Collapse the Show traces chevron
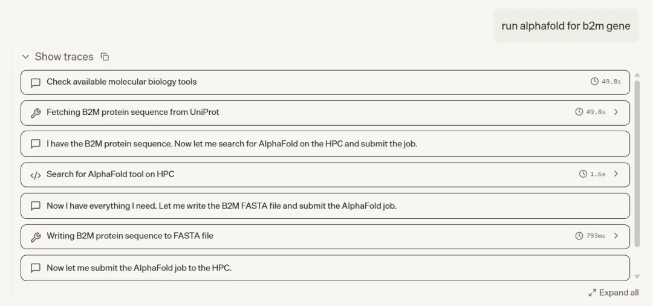 pos(25,57)
